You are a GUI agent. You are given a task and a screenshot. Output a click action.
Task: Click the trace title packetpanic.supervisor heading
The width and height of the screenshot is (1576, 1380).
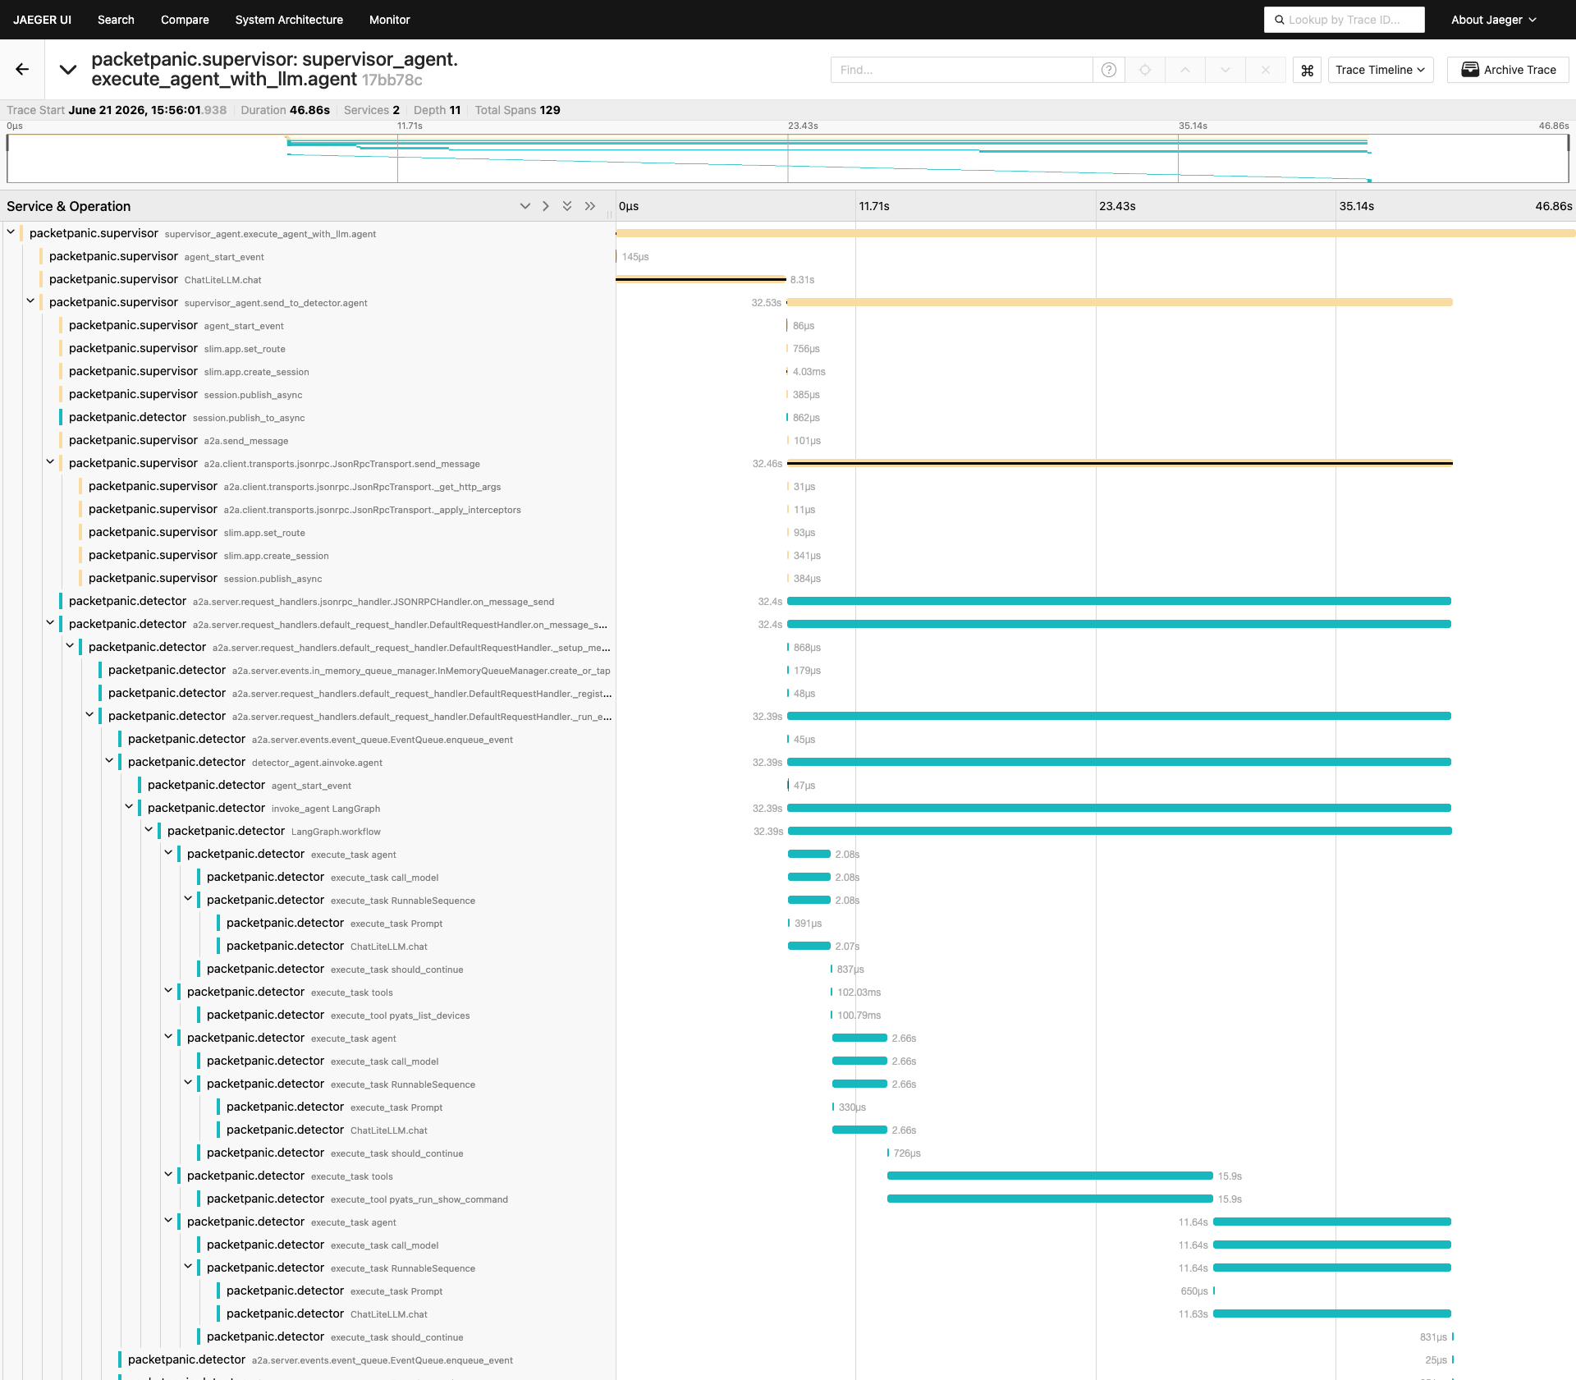click(x=274, y=69)
